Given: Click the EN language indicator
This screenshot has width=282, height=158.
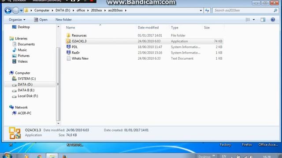Looking at the screenshot, I should click(x=224, y=156).
